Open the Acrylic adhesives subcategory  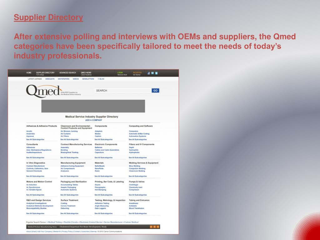(x=29, y=132)
